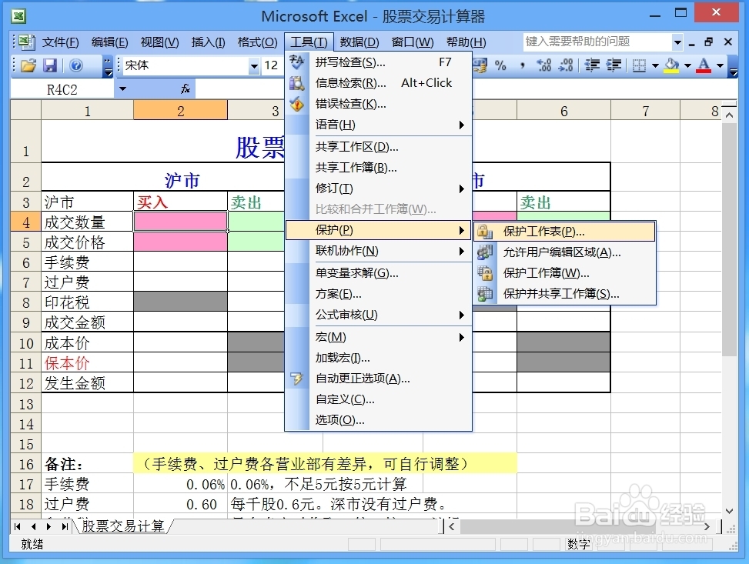Click the Save disk icon
The image size is (749, 564).
[x=50, y=65]
